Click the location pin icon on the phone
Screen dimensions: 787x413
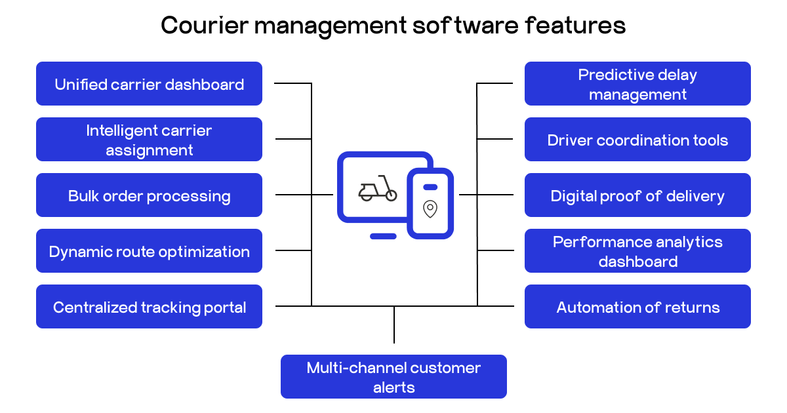point(430,208)
